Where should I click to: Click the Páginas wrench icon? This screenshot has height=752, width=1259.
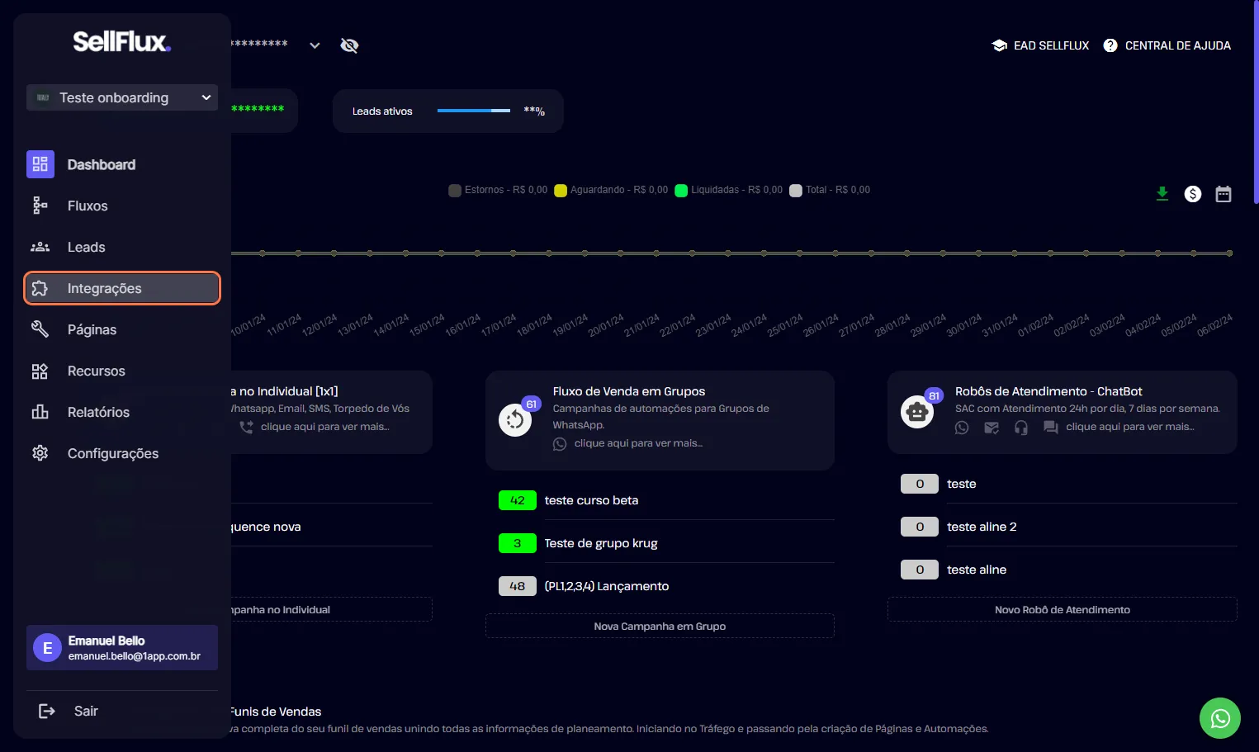[40, 329]
